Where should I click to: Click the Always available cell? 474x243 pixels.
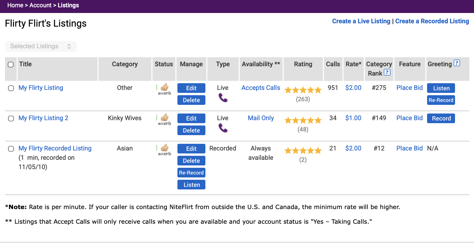click(x=261, y=153)
